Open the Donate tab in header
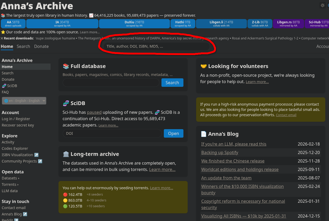The width and height of the screenshot is (329, 221). [x=41, y=46]
